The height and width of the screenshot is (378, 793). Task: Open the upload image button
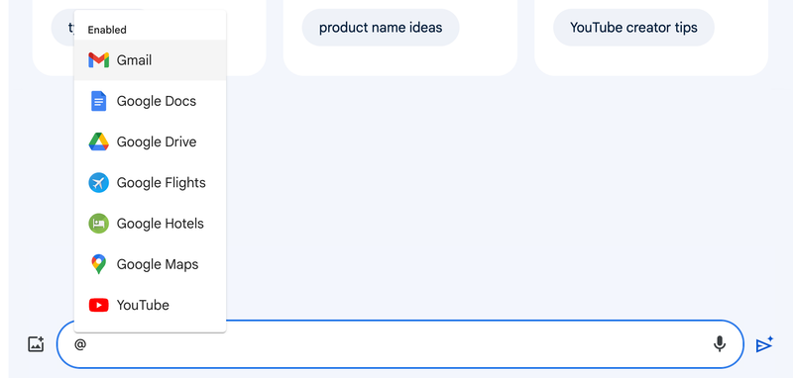tap(36, 344)
